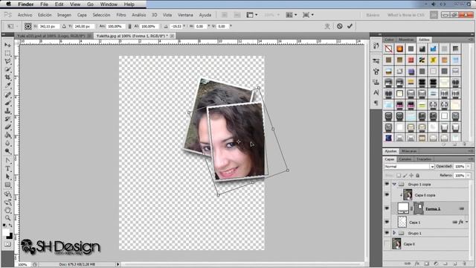
Task: Toggle lock all icon
Action: pyautogui.click(x=418, y=176)
